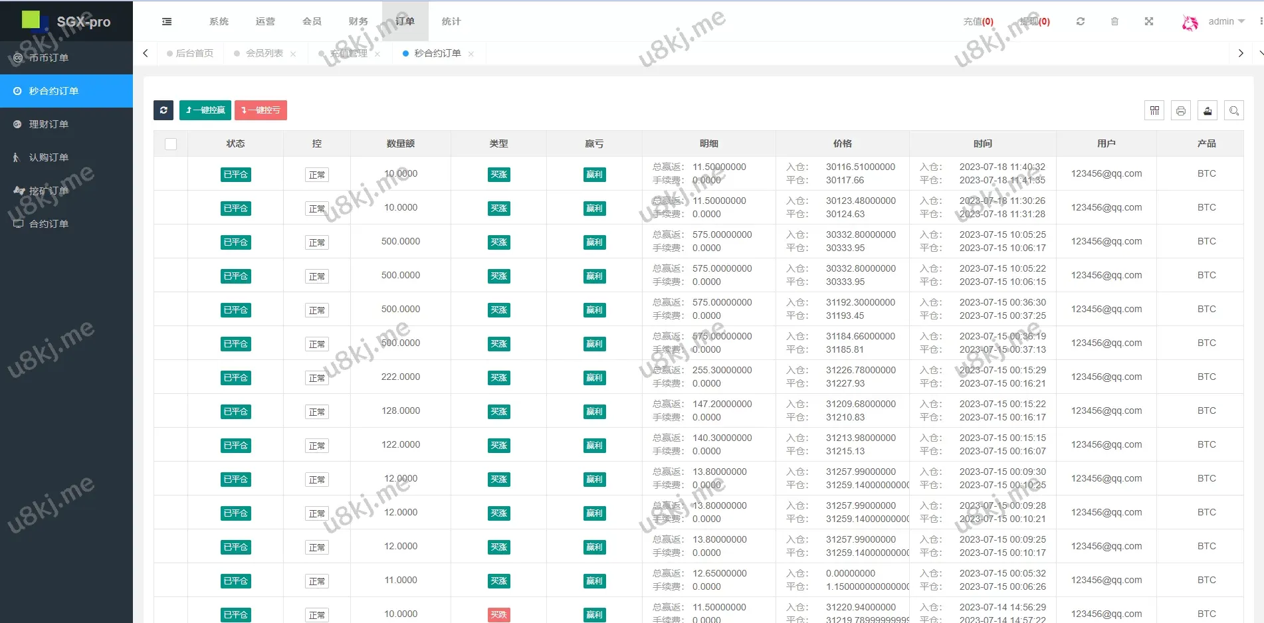Toggle fullscreen with the expand icon
The width and height of the screenshot is (1264, 623).
point(1149,22)
